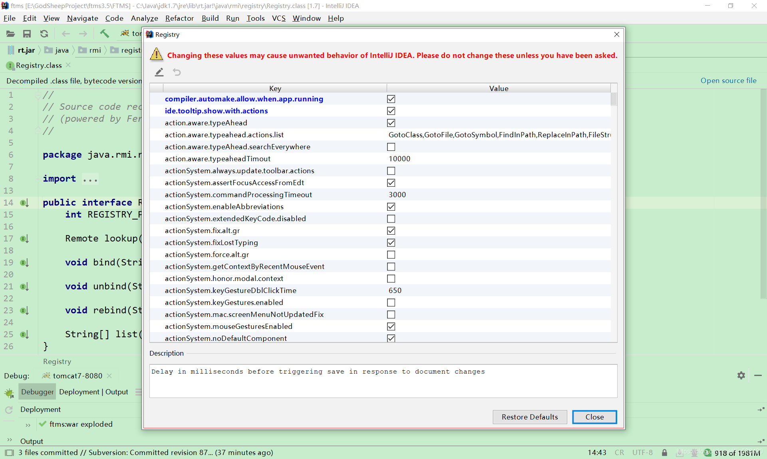Viewport: 767px width, 459px height.
Task: Click the Deployment panel restore layout arrow
Action: click(761, 410)
